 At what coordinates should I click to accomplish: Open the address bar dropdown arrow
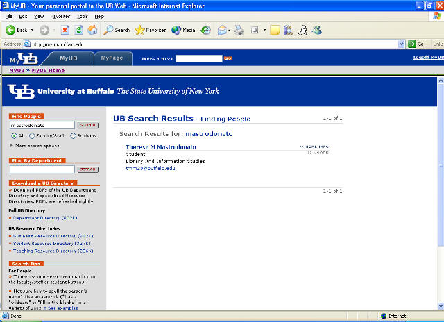pos(401,44)
